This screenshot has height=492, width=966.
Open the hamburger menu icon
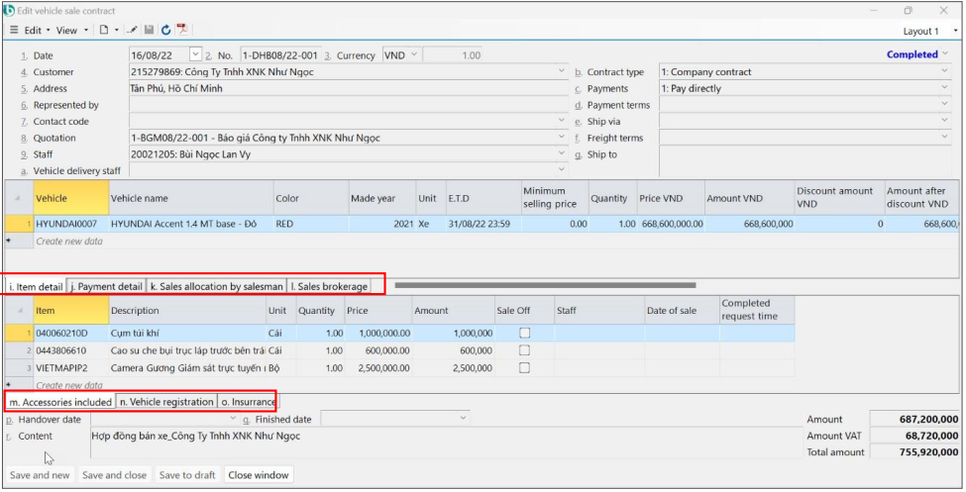coord(13,31)
